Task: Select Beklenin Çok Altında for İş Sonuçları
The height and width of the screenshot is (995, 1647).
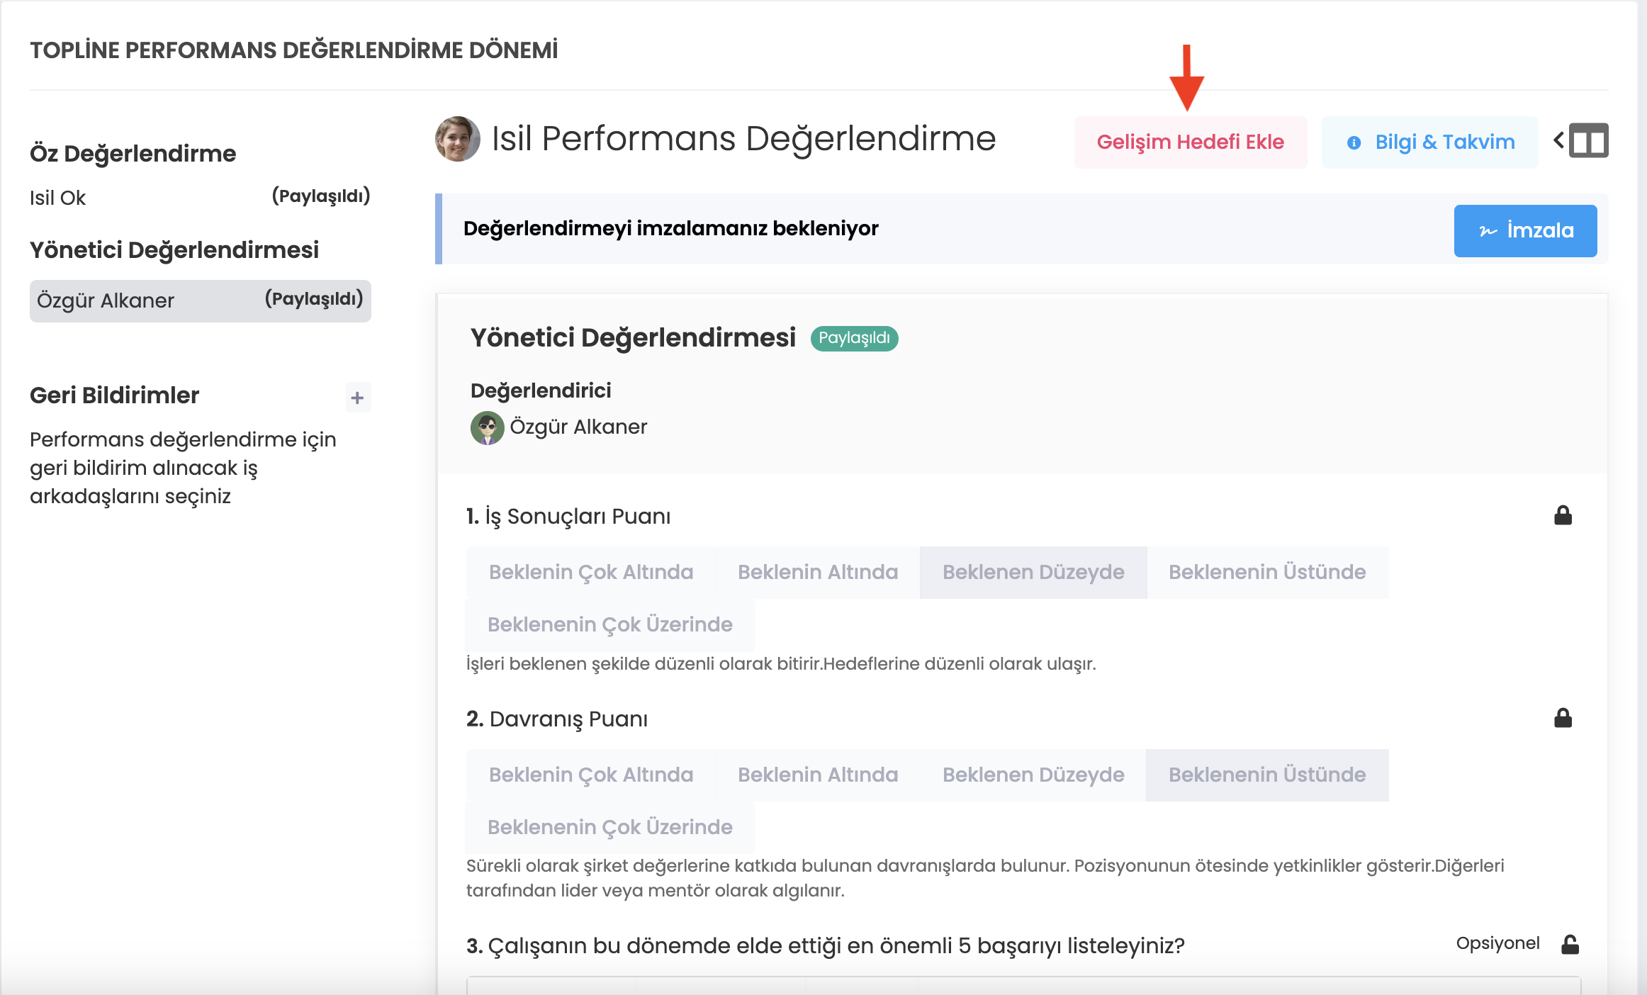Action: click(590, 572)
